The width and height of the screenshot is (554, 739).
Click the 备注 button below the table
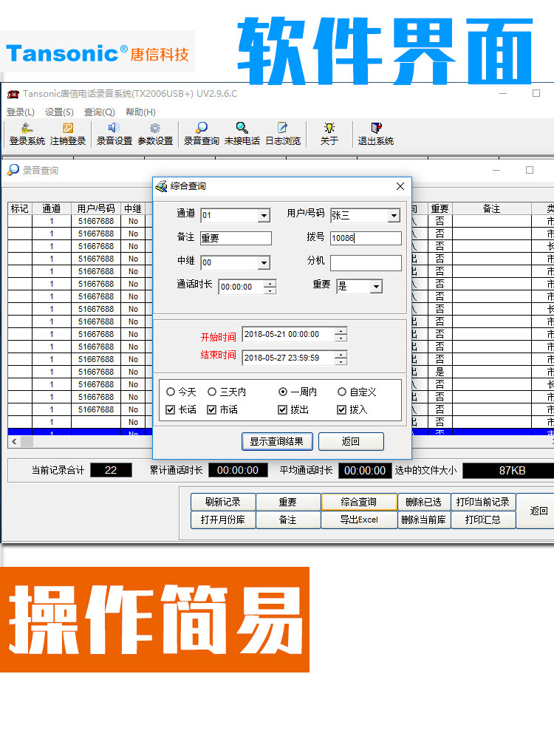288,520
